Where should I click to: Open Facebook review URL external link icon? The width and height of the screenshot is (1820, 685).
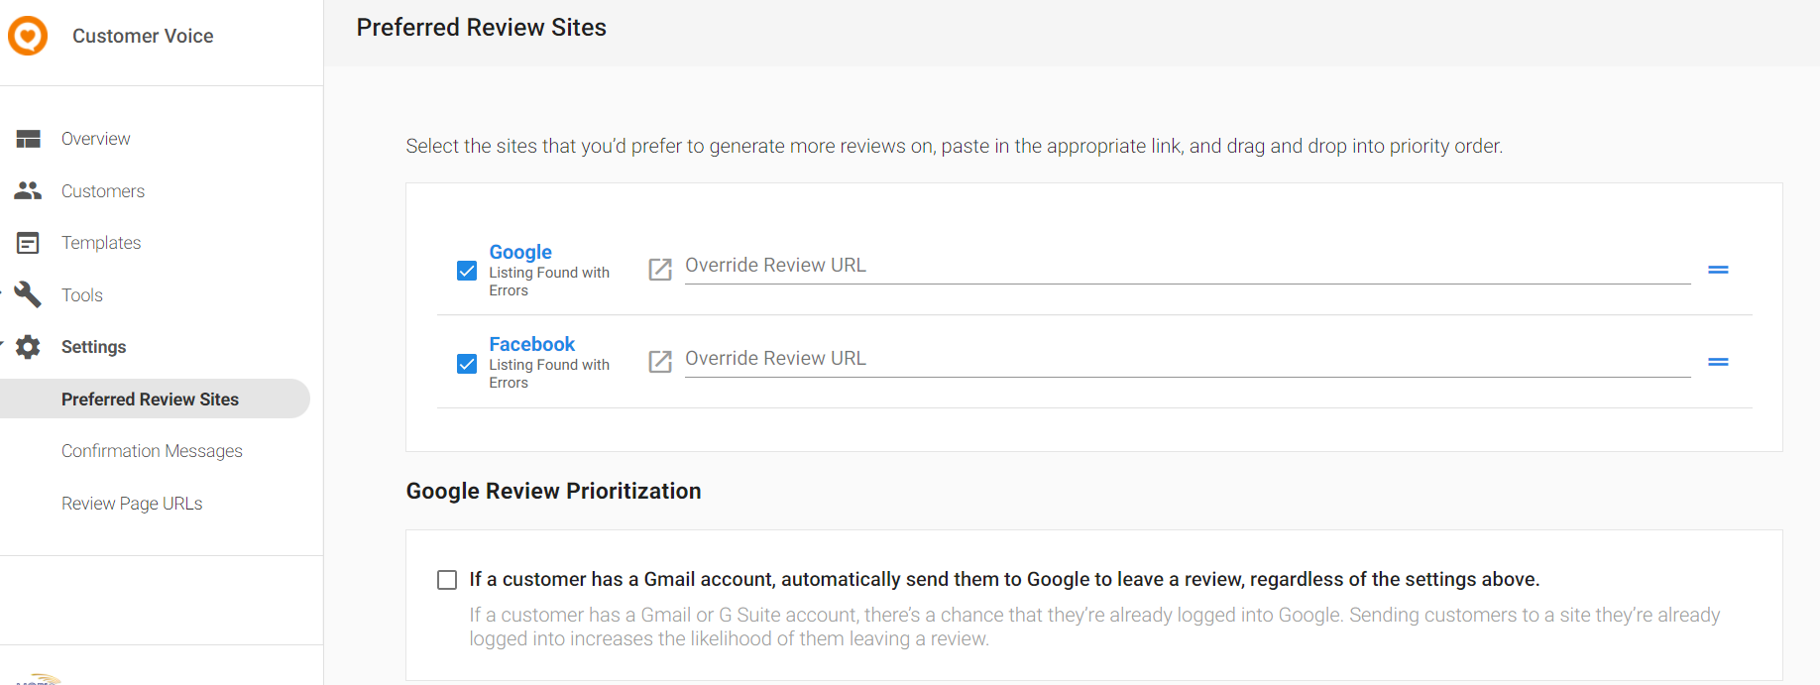click(x=660, y=362)
